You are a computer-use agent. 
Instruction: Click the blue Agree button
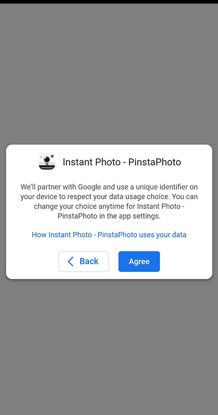pyautogui.click(x=139, y=261)
